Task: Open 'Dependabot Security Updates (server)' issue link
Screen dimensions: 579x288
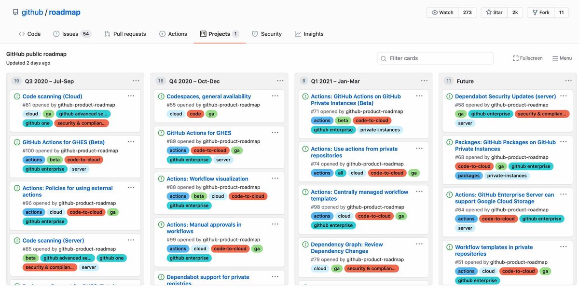Action: pos(506,96)
